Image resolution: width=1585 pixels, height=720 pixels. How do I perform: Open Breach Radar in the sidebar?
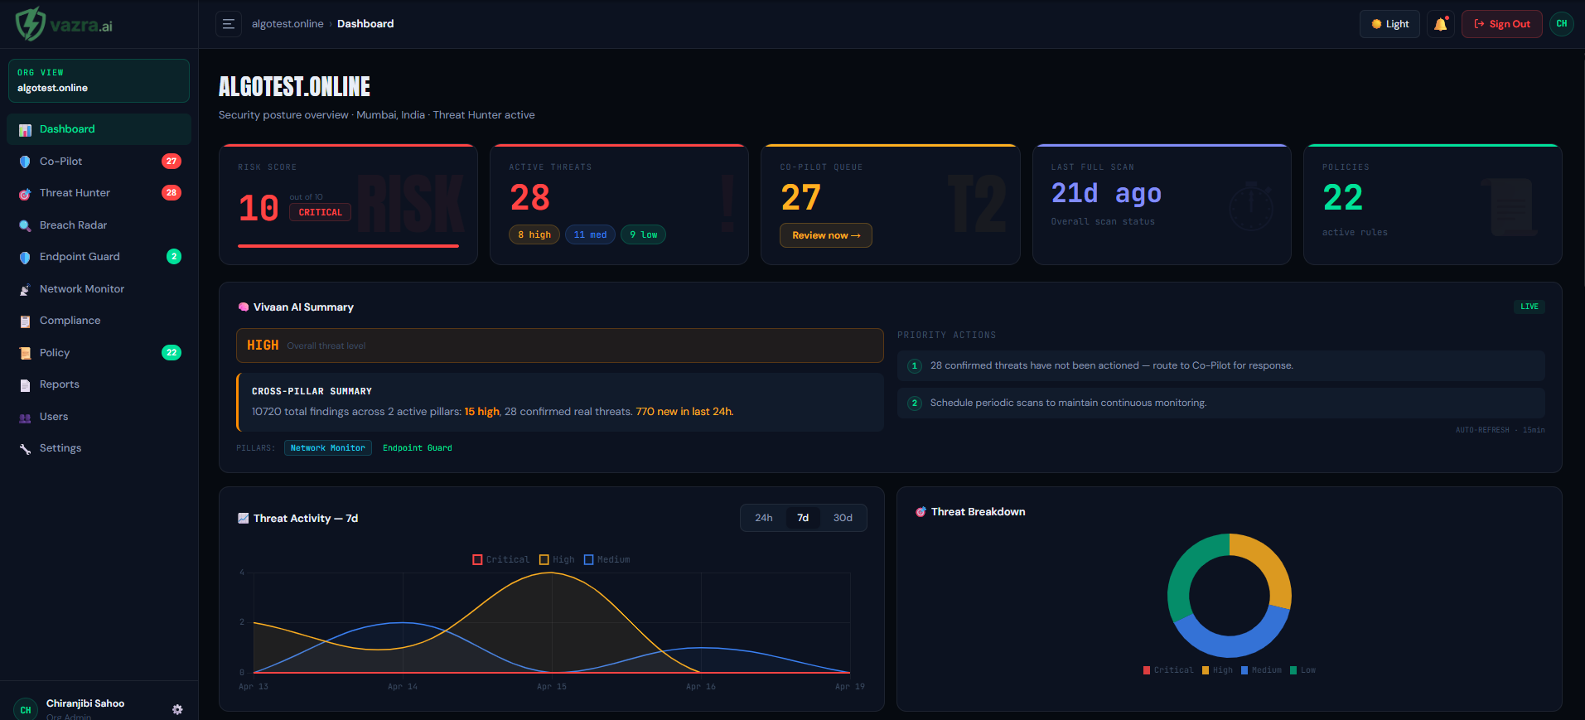tap(99, 225)
